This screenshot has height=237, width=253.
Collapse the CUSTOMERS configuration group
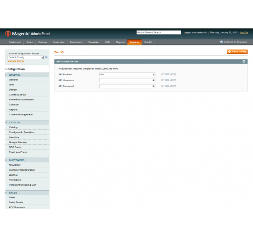tap(27, 160)
